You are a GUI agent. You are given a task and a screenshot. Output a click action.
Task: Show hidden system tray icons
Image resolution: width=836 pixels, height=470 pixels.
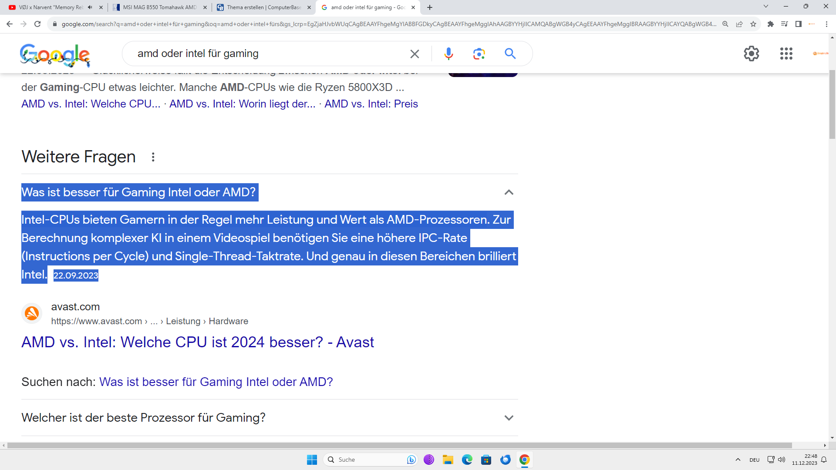point(738,460)
